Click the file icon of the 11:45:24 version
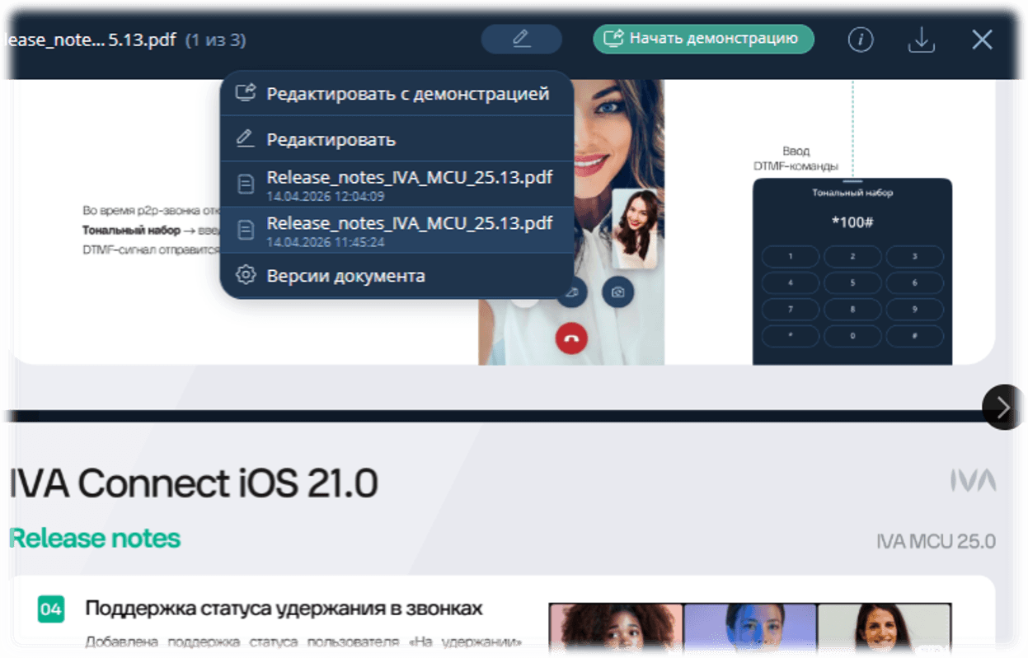This screenshot has width=1028, height=658. click(x=245, y=230)
